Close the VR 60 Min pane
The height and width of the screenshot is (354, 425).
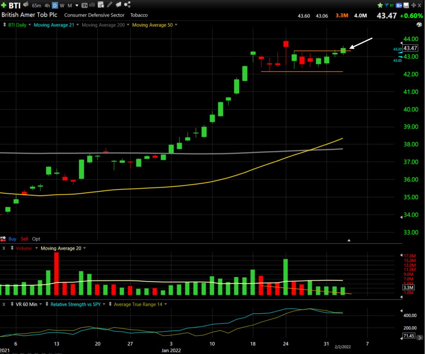point(4,304)
